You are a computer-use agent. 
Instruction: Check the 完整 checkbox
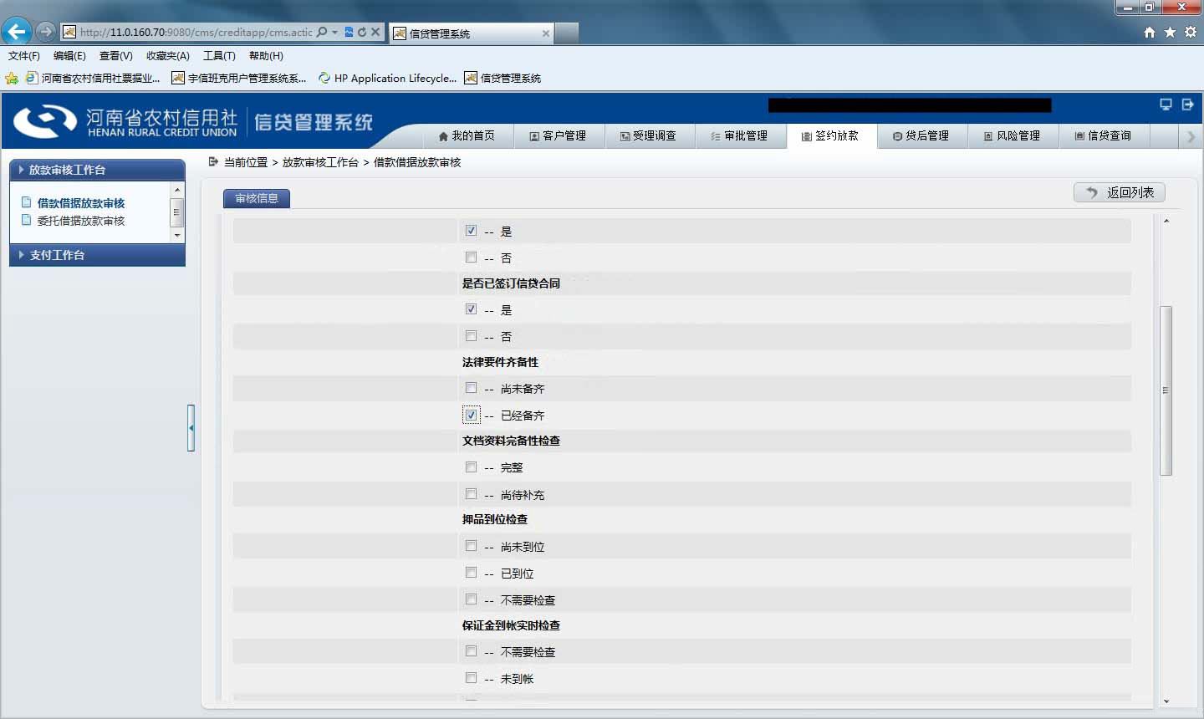pos(472,467)
